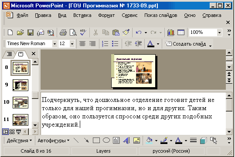
Task: Open the Автофигуры button menu
Action: coord(53,141)
